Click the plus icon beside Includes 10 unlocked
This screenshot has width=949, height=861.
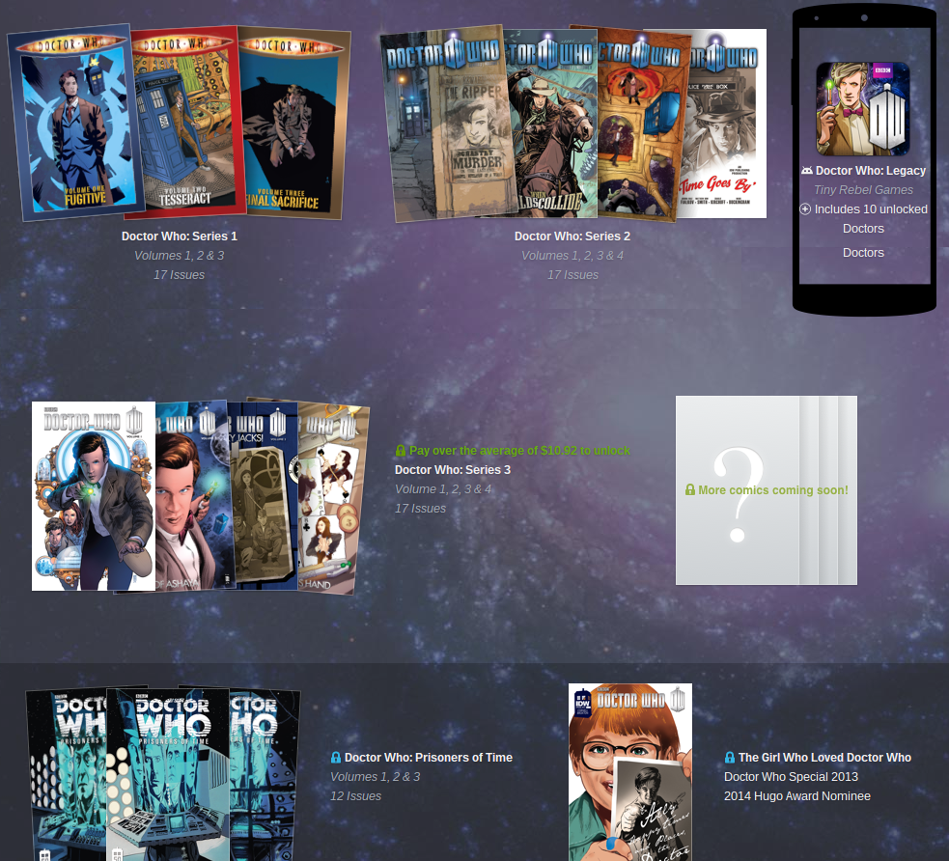[805, 209]
